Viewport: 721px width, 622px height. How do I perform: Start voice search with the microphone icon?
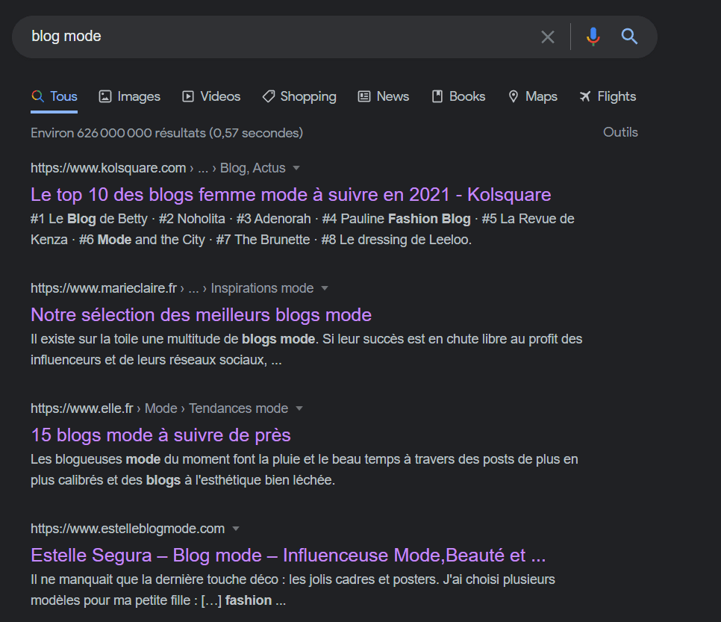(x=593, y=37)
